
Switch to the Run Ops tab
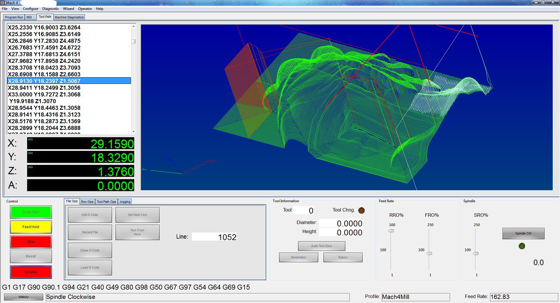pos(87,202)
